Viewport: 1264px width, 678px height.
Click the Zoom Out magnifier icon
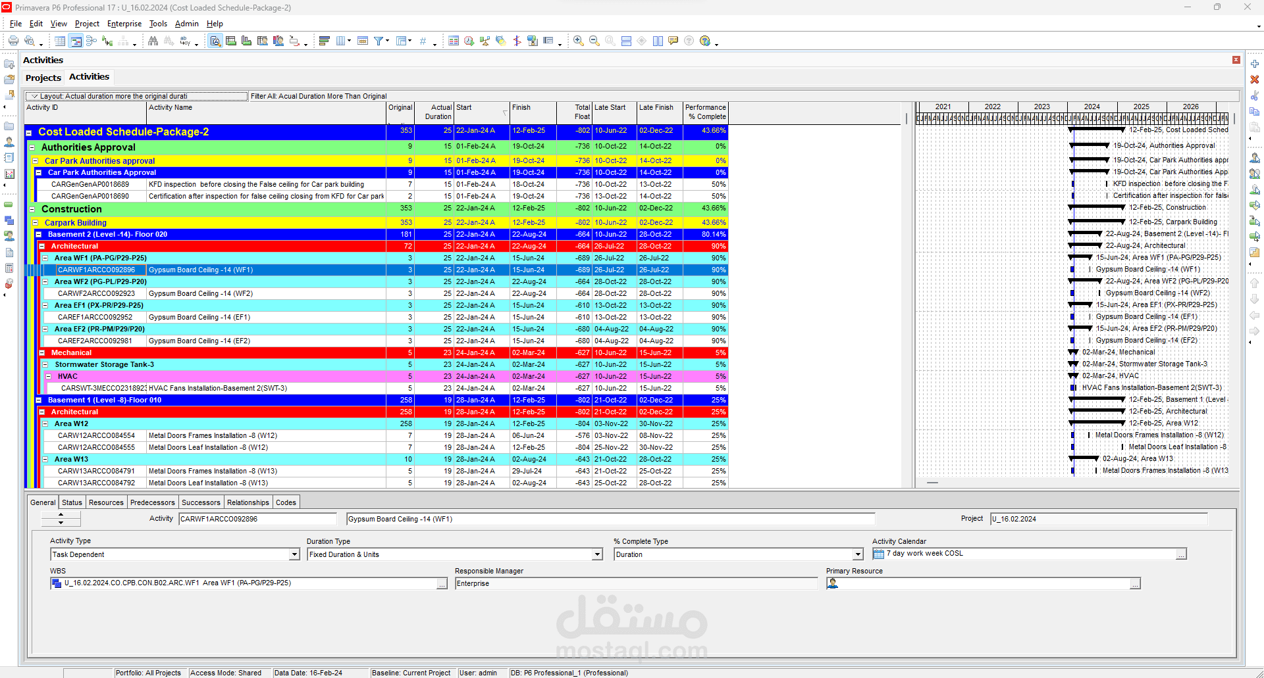(x=594, y=41)
